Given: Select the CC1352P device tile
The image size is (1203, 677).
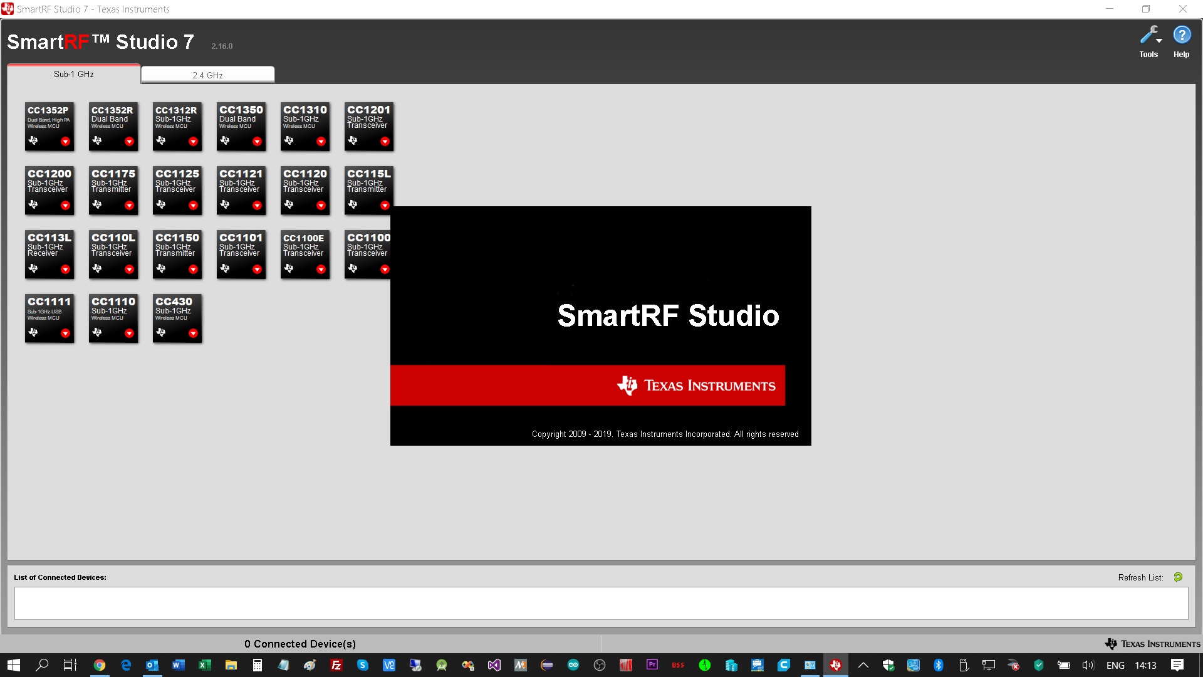Looking at the screenshot, I should click(49, 125).
